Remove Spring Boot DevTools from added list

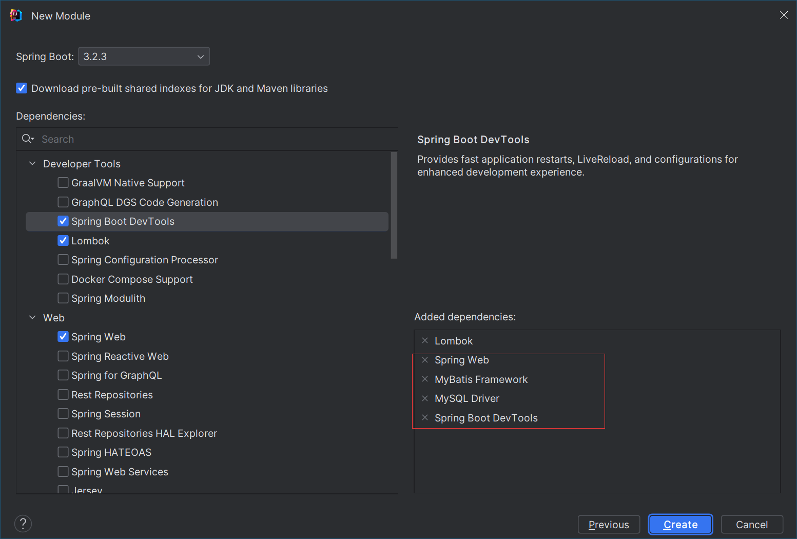(x=425, y=418)
